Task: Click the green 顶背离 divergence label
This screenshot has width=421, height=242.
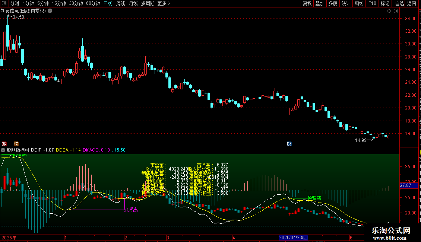Action: (x=314, y=198)
